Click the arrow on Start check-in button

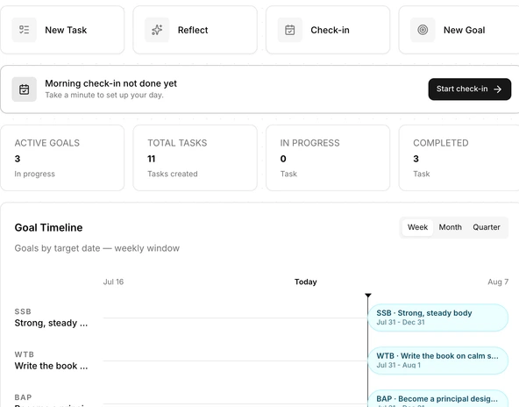click(x=497, y=89)
